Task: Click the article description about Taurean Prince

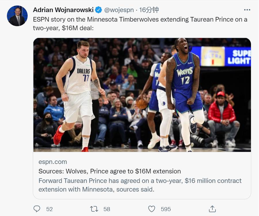Action: pyautogui.click(x=140, y=185)
